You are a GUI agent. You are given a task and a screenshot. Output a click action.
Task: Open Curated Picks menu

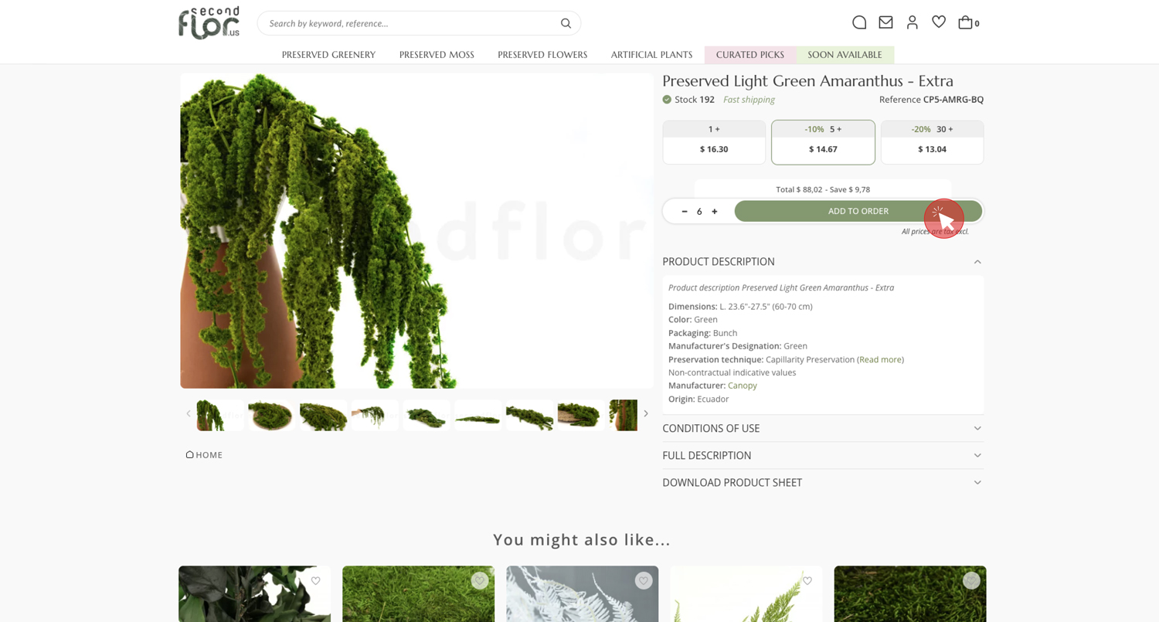(x=750, y=55)
